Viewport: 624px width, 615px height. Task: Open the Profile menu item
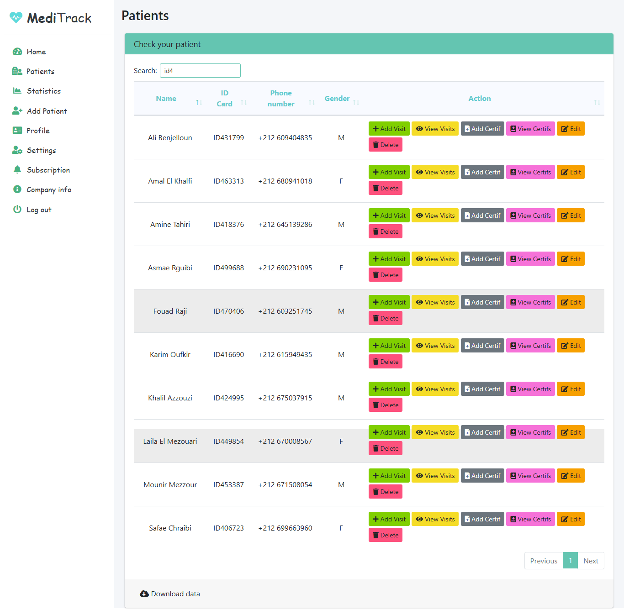38,131
